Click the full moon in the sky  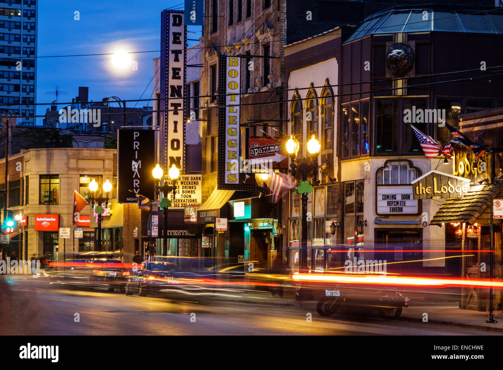click(x=121, y=59)
